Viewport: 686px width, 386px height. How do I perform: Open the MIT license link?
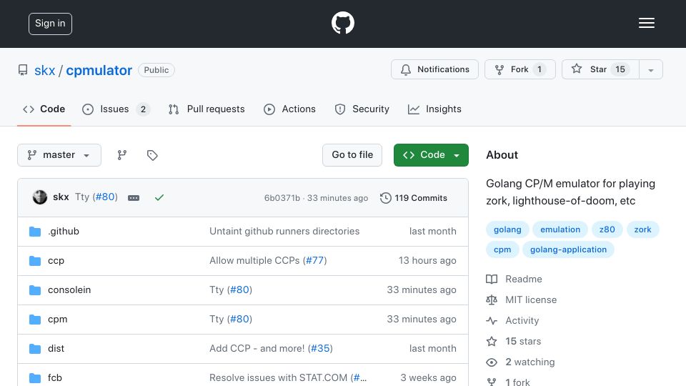pos(531,300)
